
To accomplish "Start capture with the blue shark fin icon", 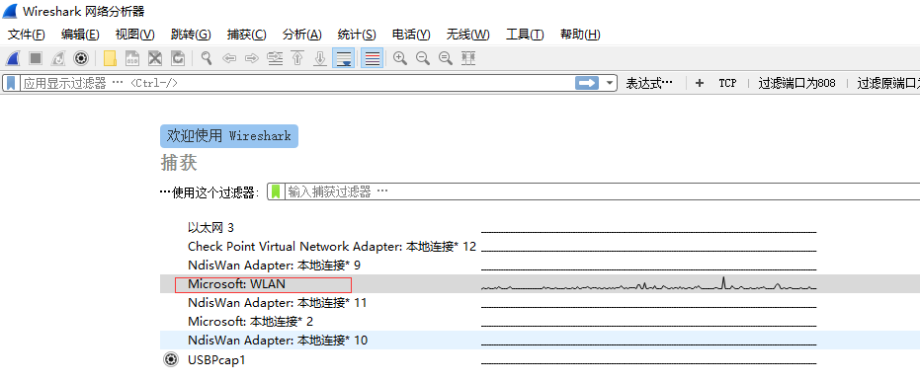I will (14, 58).
